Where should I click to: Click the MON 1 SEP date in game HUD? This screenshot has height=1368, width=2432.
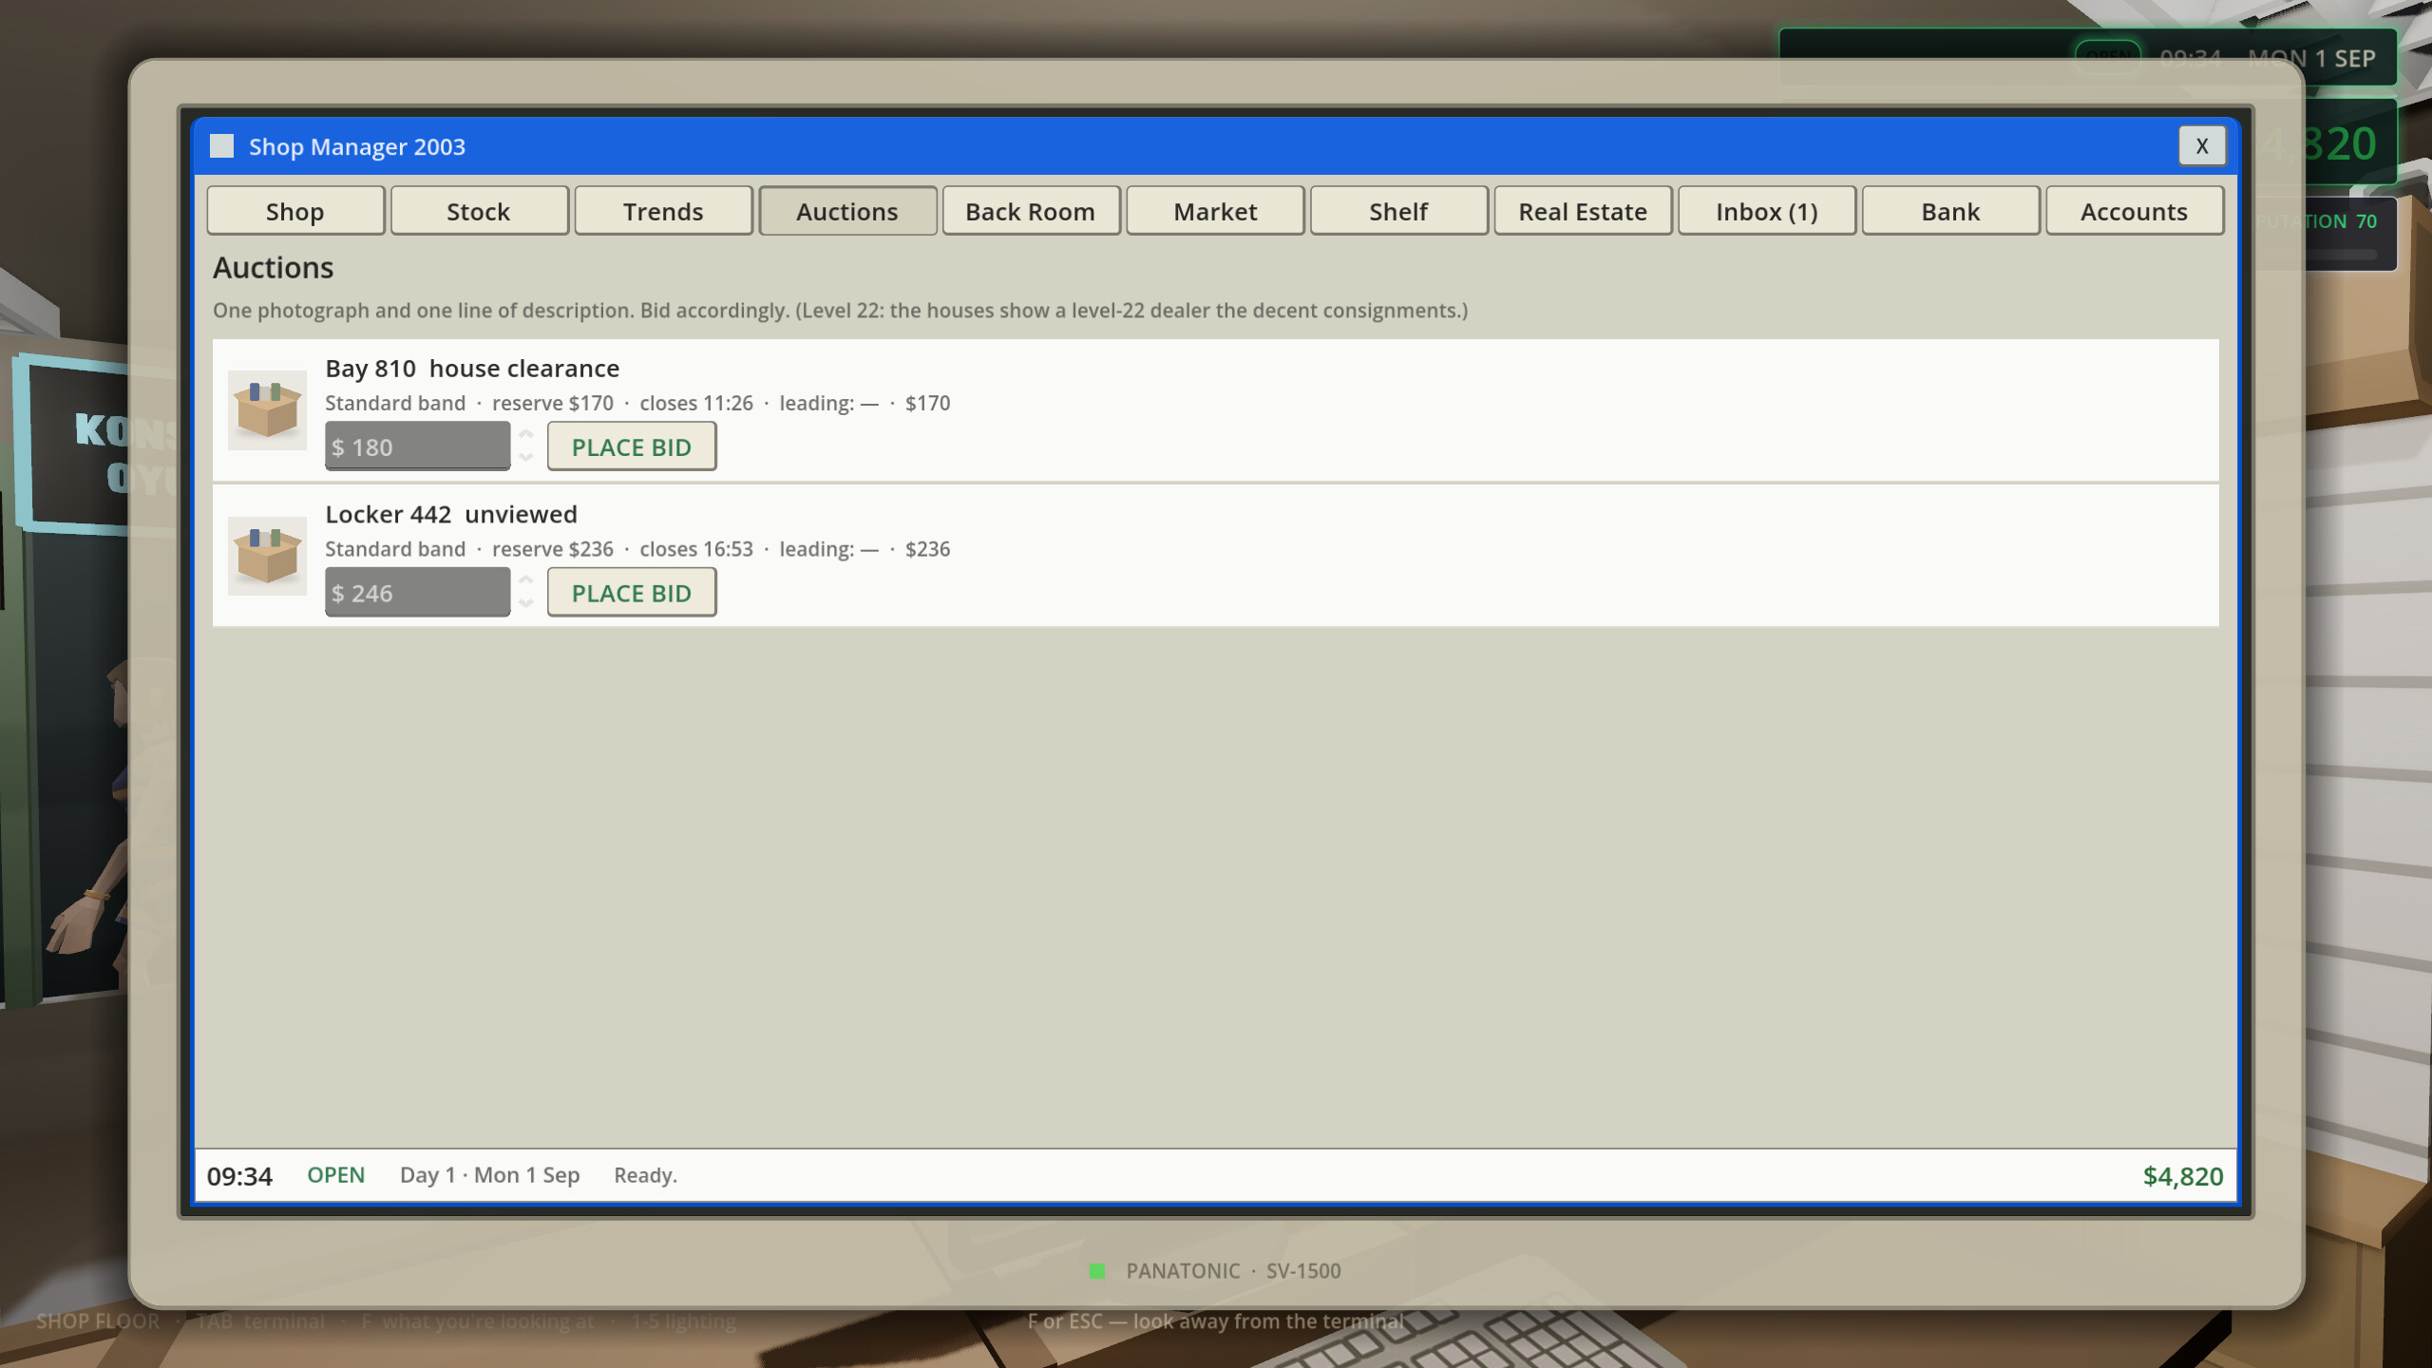click(x=2311, y=59)
